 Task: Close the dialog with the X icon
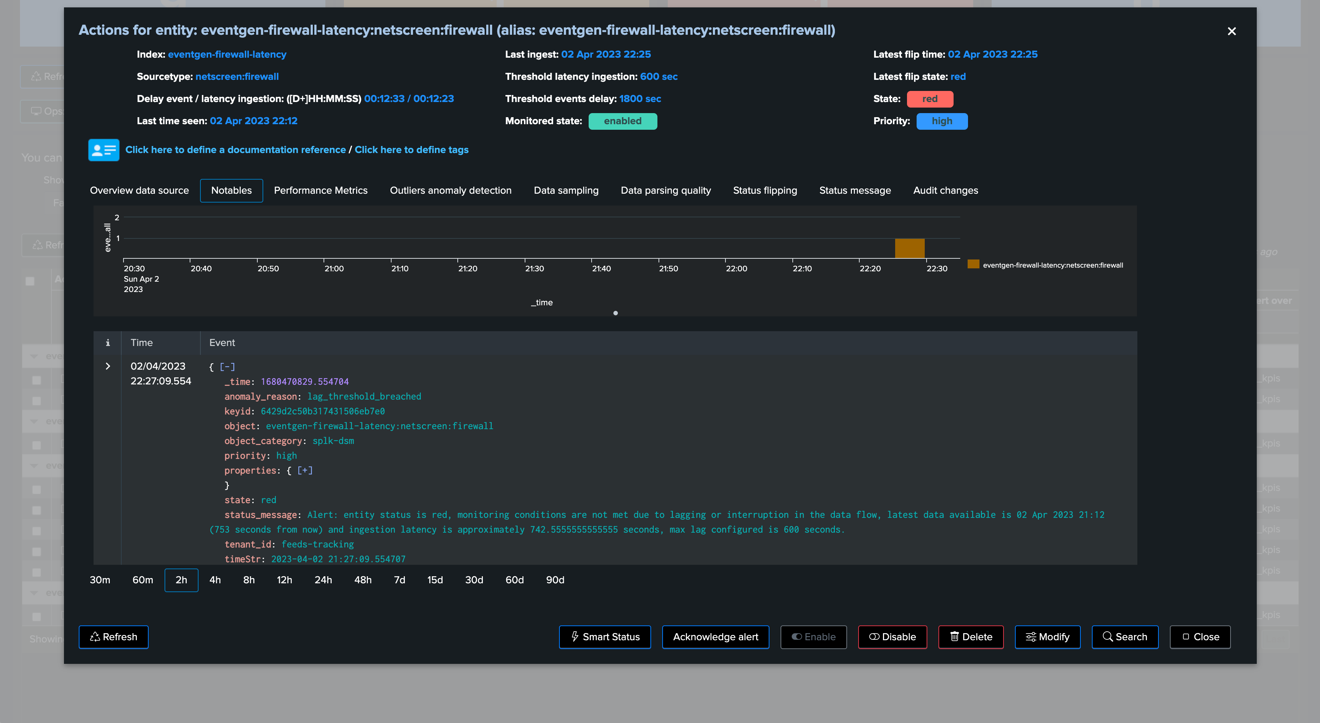tap(1231, 31)
